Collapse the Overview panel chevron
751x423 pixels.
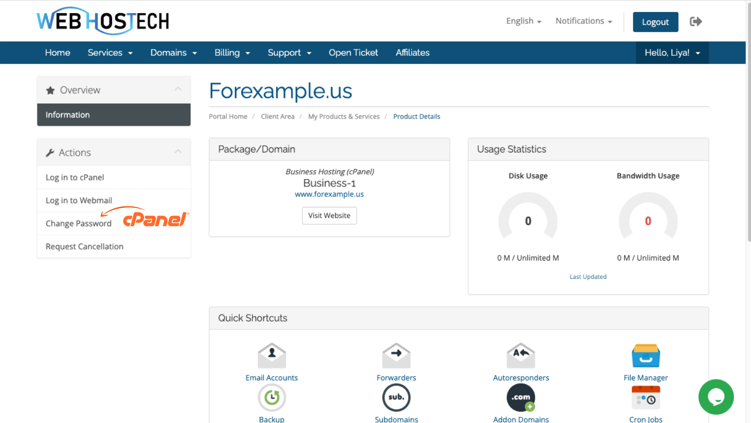(x=178, y=89)
